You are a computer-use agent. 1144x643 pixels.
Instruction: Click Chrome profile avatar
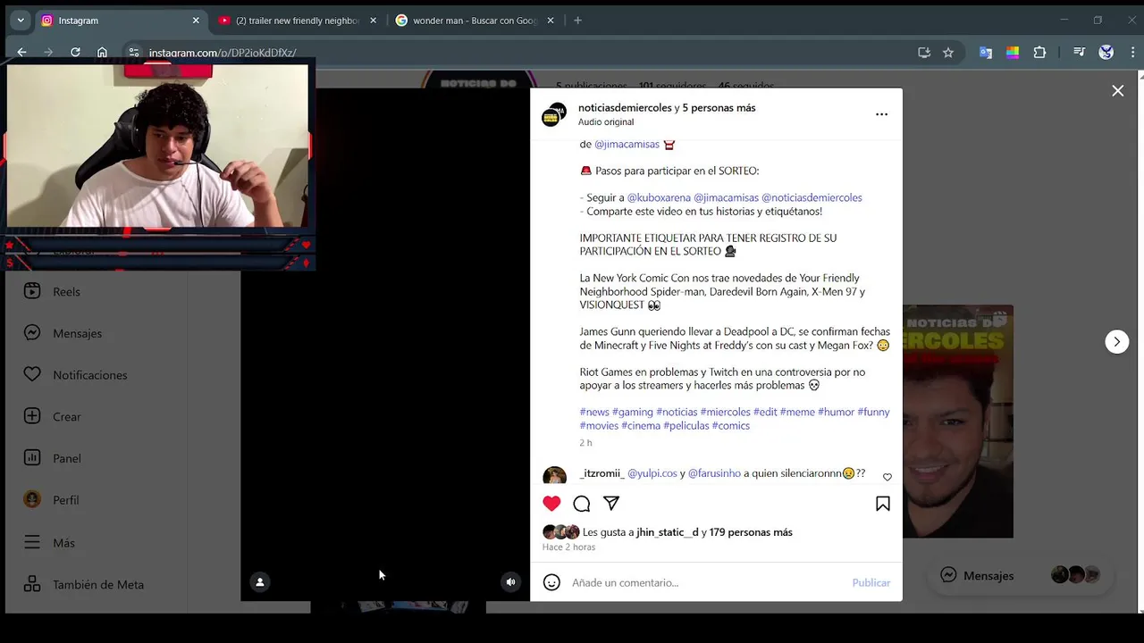pyautogui.click(x=1106, y=53)
